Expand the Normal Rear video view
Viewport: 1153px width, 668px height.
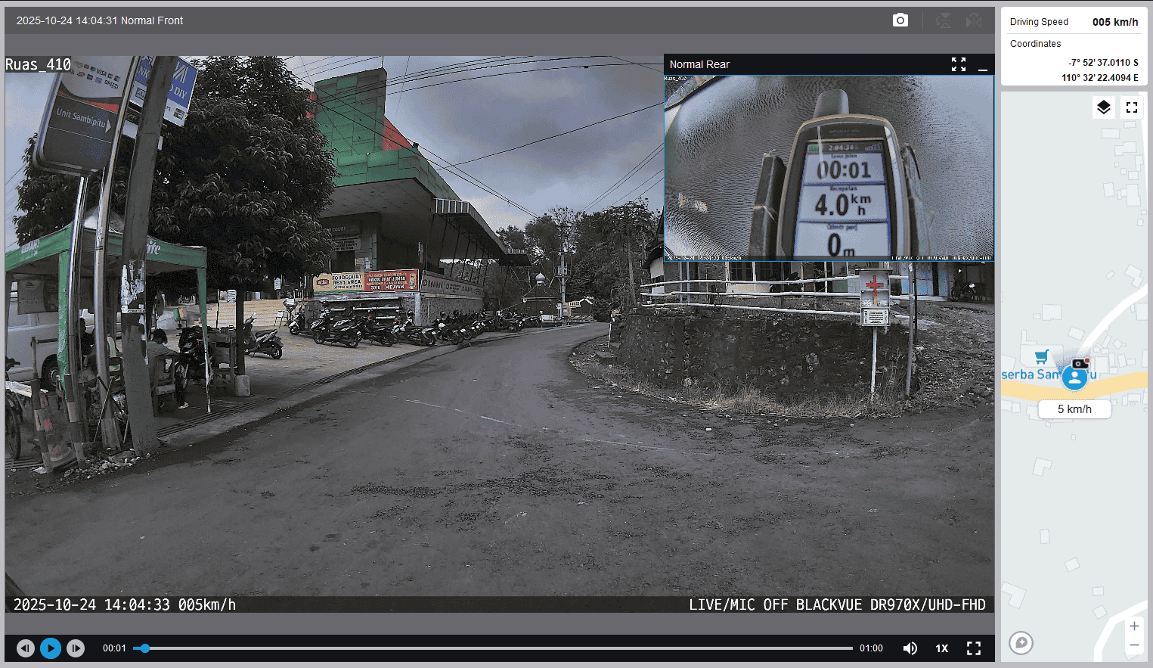click(x=959, y=64)
